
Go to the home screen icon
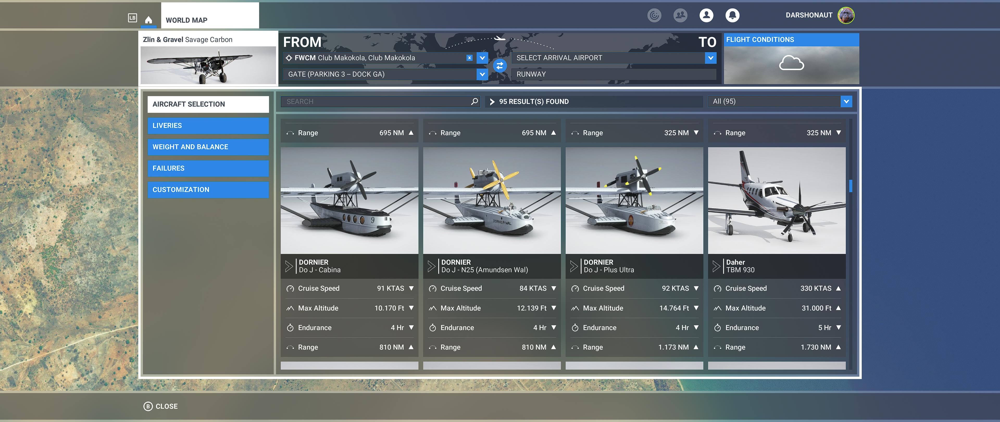[148, 20]
